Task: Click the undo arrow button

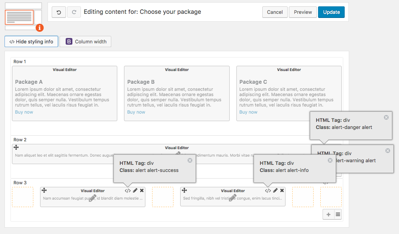Action: (59, 12)
